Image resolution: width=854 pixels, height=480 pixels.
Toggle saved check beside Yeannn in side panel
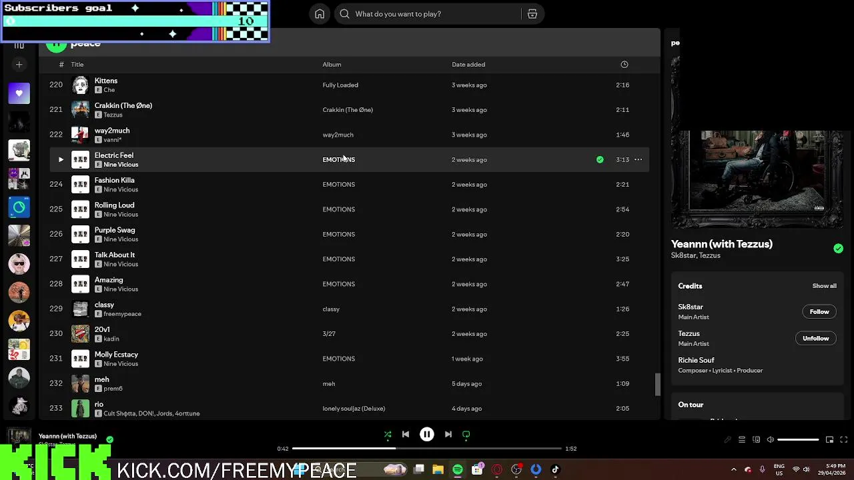tap(838, 249)
